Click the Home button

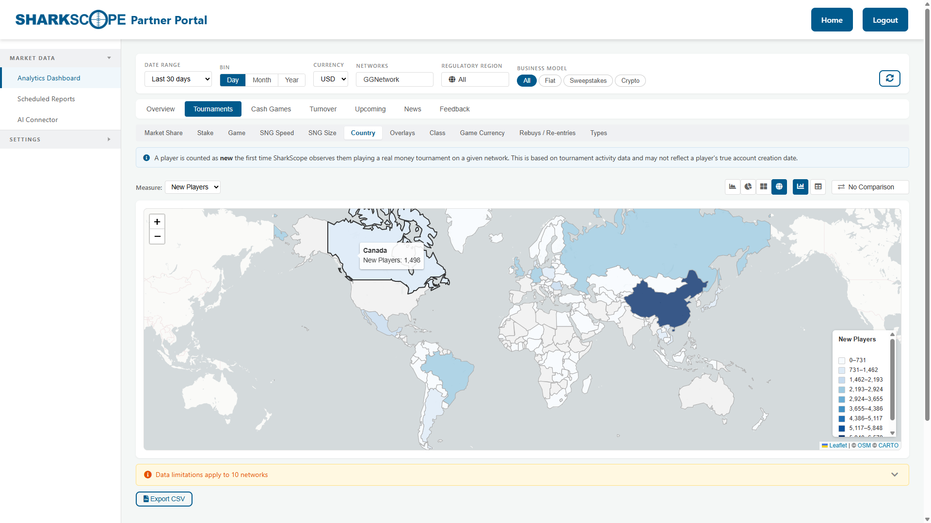[x=832, y=20]
